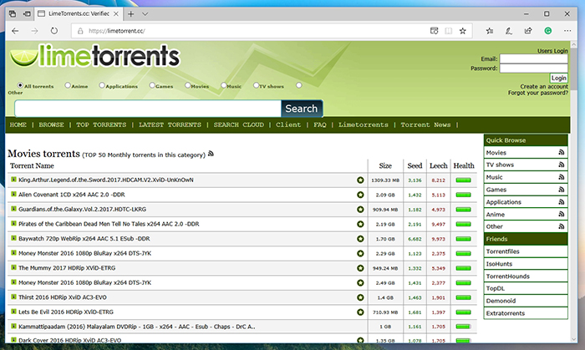This screenshot has height=350, width=585.
Task: Click the verified star icon for Lets Be Evil torrent
Action: (360, 312)
